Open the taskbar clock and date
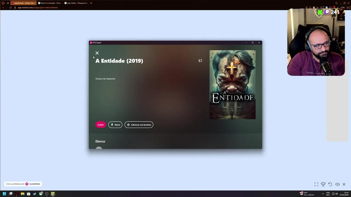Screen dimensions: 351x197 point(344,194)
